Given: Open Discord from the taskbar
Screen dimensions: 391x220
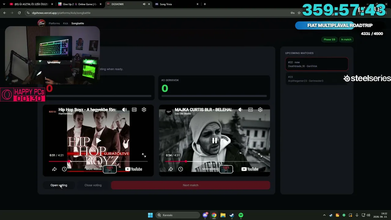Looking at the screenshot, I should [x=205, y=215].
